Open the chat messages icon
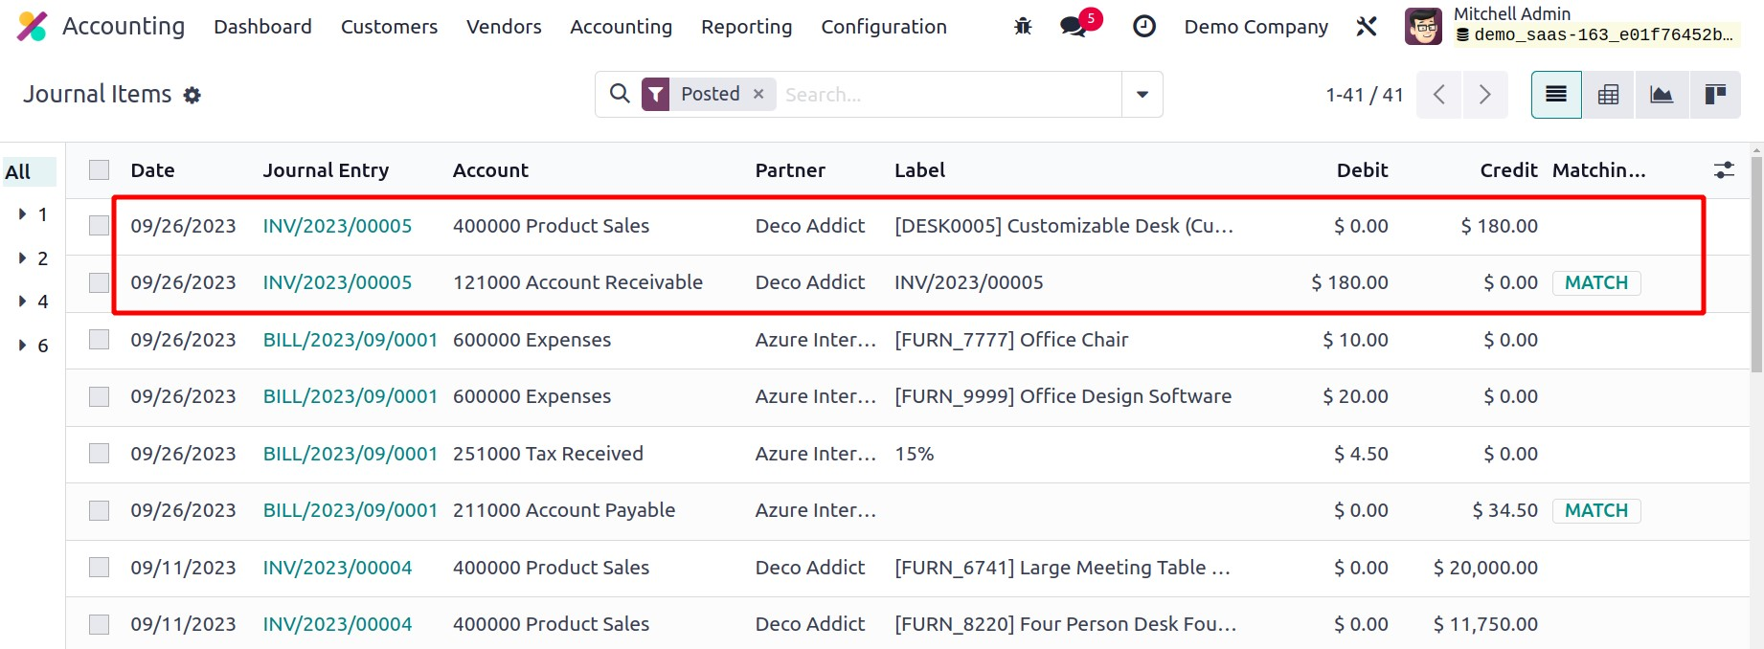The height and width of the screenshot is (649, 1764). pos(1074,27)
